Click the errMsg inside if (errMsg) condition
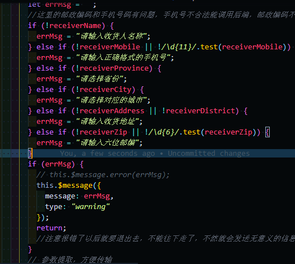Screen dimensions: 295x264 point(58,164)
